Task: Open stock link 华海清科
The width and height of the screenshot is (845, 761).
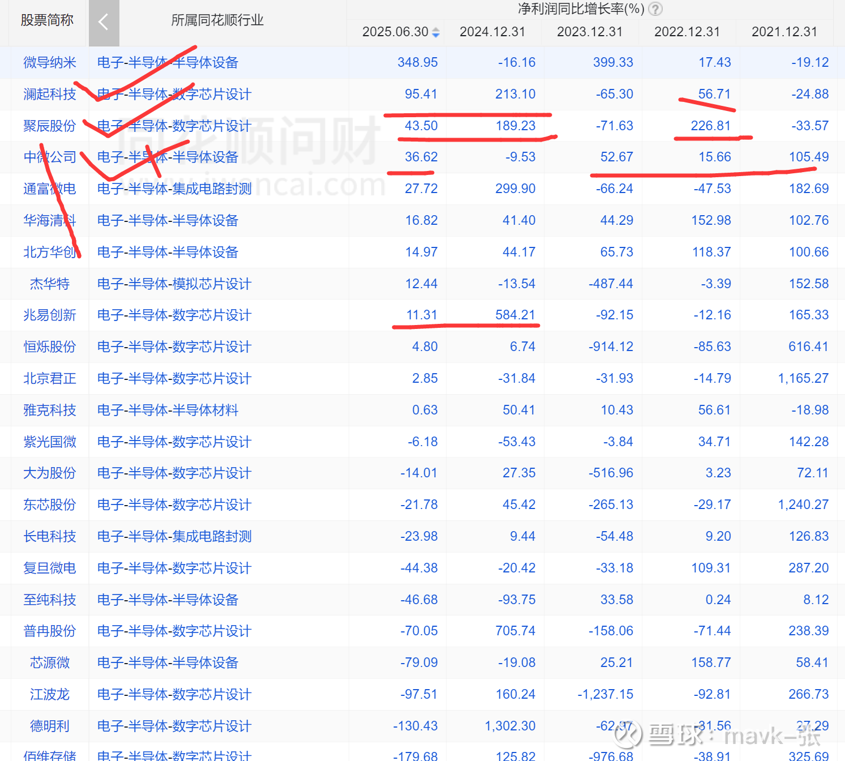Action: point(50,220)
